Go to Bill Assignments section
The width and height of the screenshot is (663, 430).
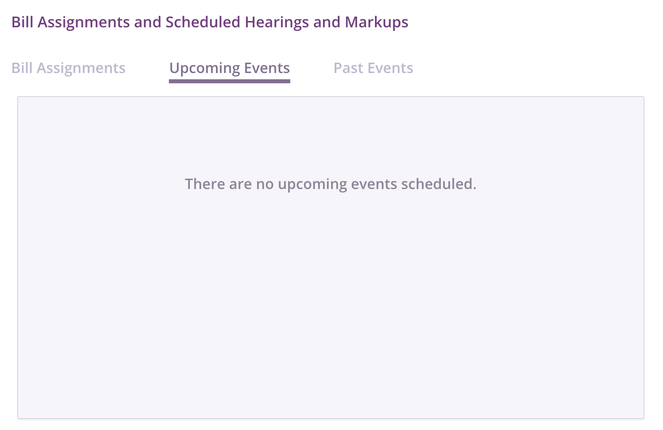tap(68, 68)
